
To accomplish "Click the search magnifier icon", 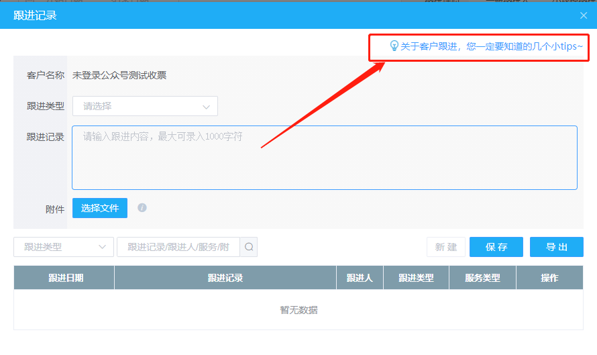I will (249, 247).
